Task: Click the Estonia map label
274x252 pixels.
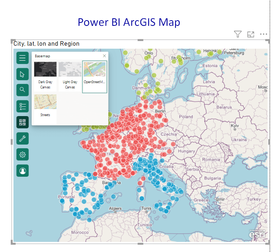Action: click(x=210, y=66)
